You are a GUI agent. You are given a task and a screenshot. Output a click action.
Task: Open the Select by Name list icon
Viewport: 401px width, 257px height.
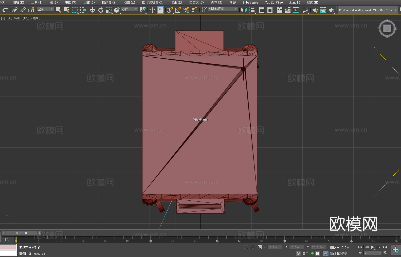(67, 10)
